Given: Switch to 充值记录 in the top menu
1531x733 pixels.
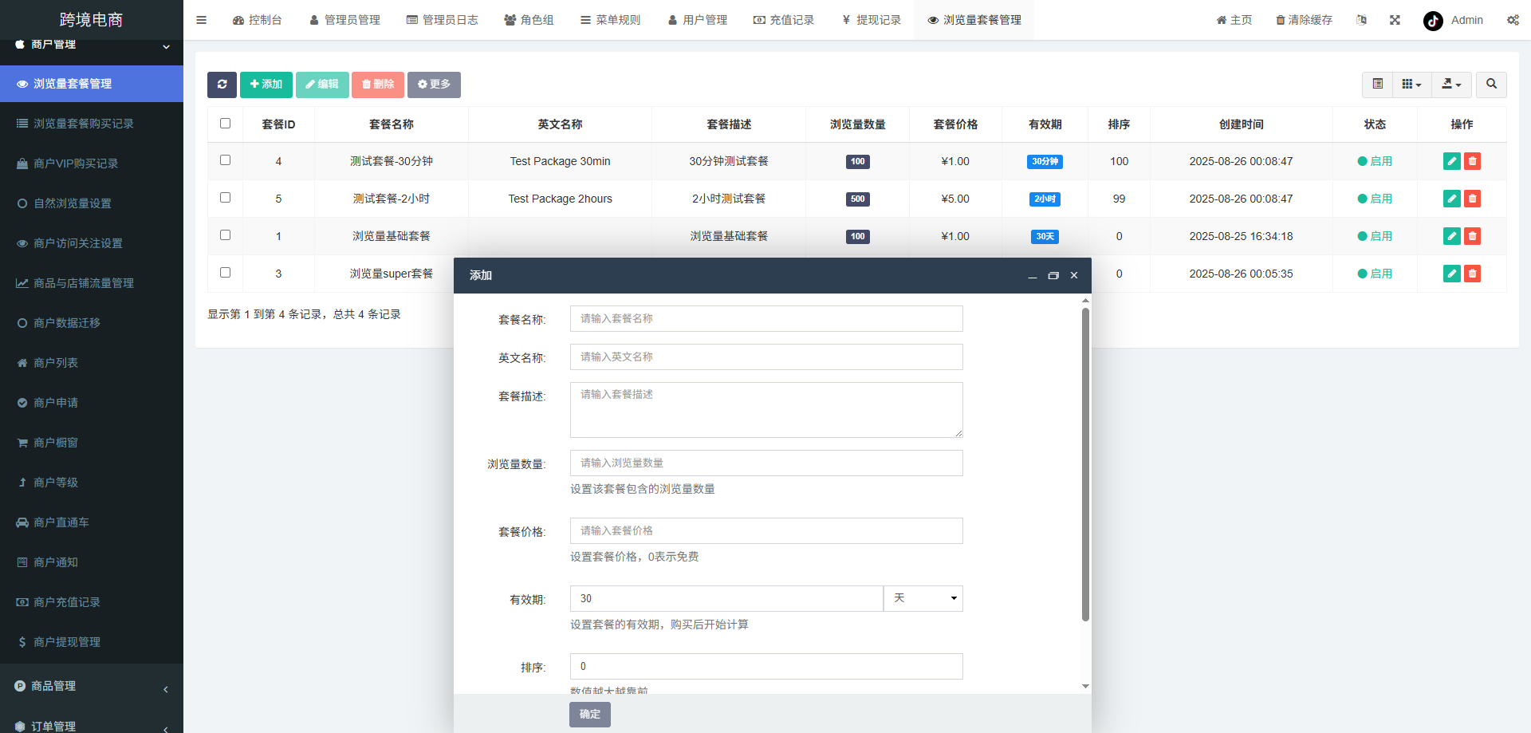Looking at the screenshot, I should (785, 19).
